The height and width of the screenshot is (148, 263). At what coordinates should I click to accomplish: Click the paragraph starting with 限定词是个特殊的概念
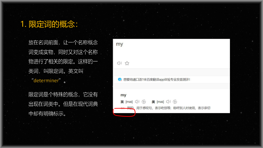click(x=63, y=104)
